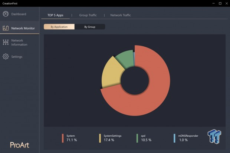Maximize the CreationFirst window
230x153 pixels.
pyautogui.click(x=220, y=3)
